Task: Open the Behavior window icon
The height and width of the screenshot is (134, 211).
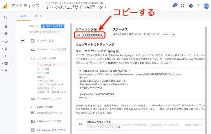Action: [x=6, y=63]
